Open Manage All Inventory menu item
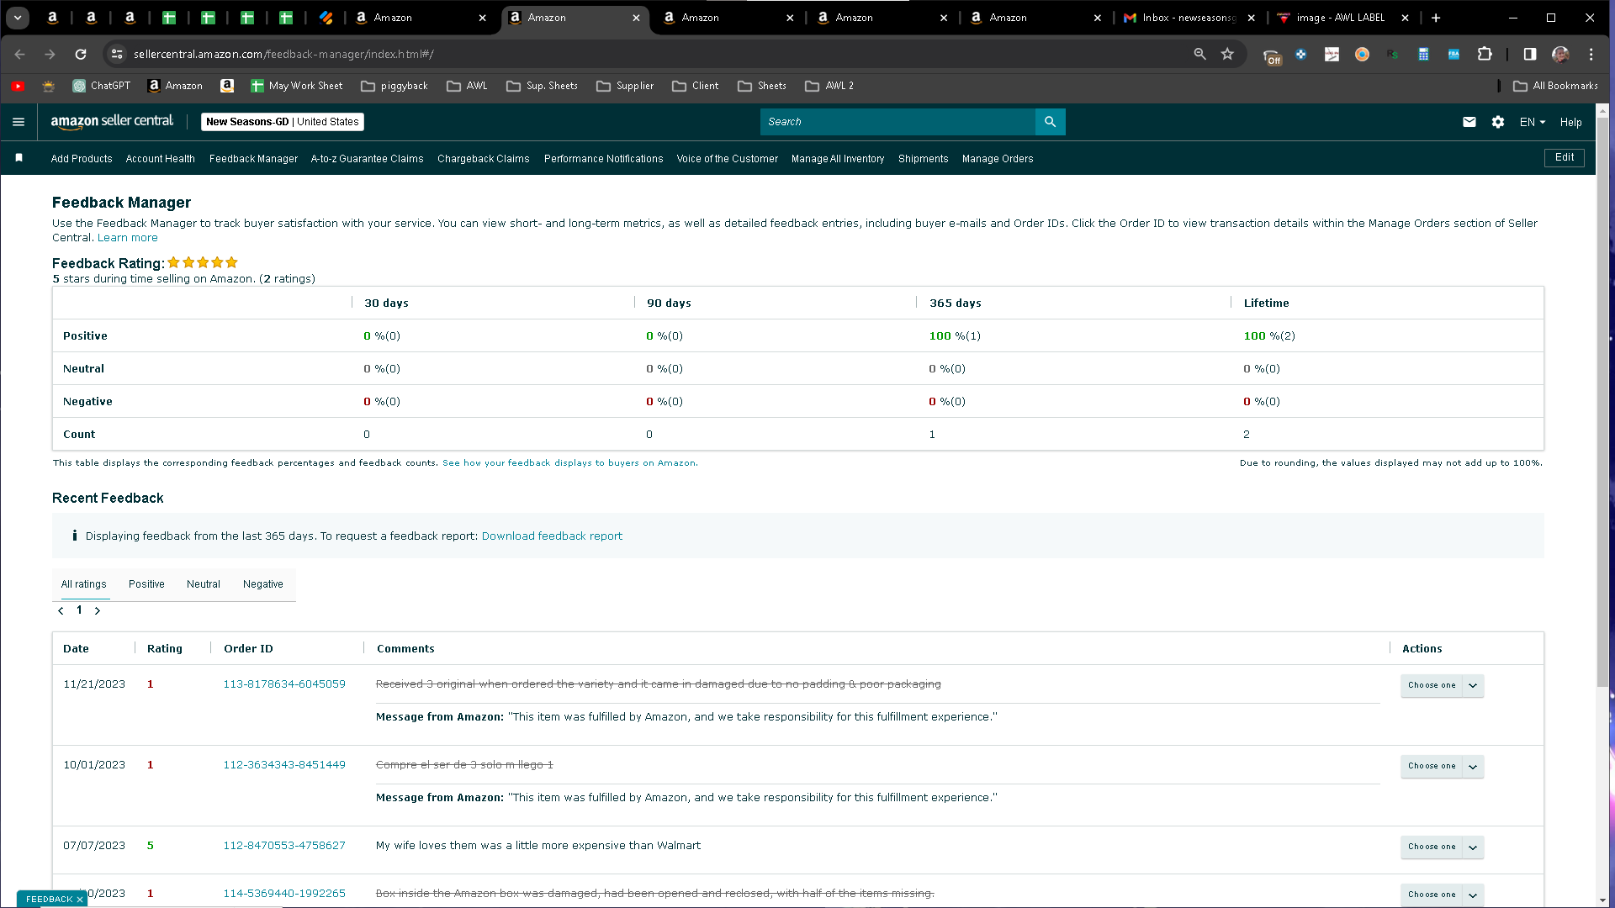 (838, 159)
